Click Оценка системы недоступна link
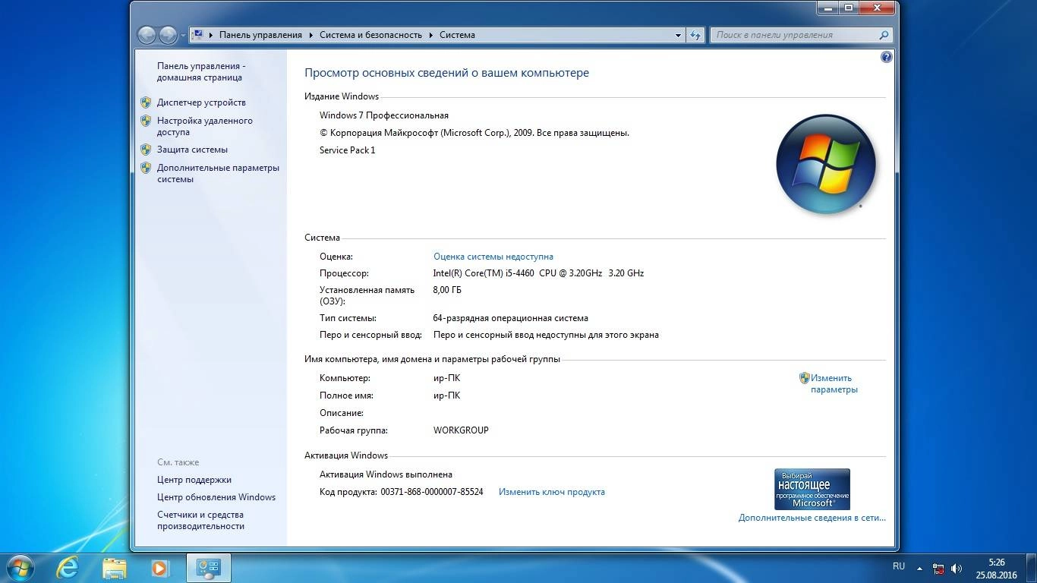Viewport: 1037px width, 583px height. [493, 257]
